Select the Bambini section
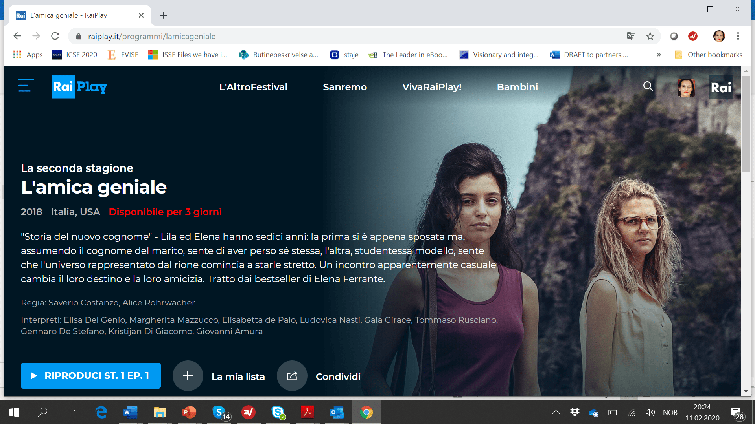The width and height of the screenshot is (755, 424). point(517,87)
